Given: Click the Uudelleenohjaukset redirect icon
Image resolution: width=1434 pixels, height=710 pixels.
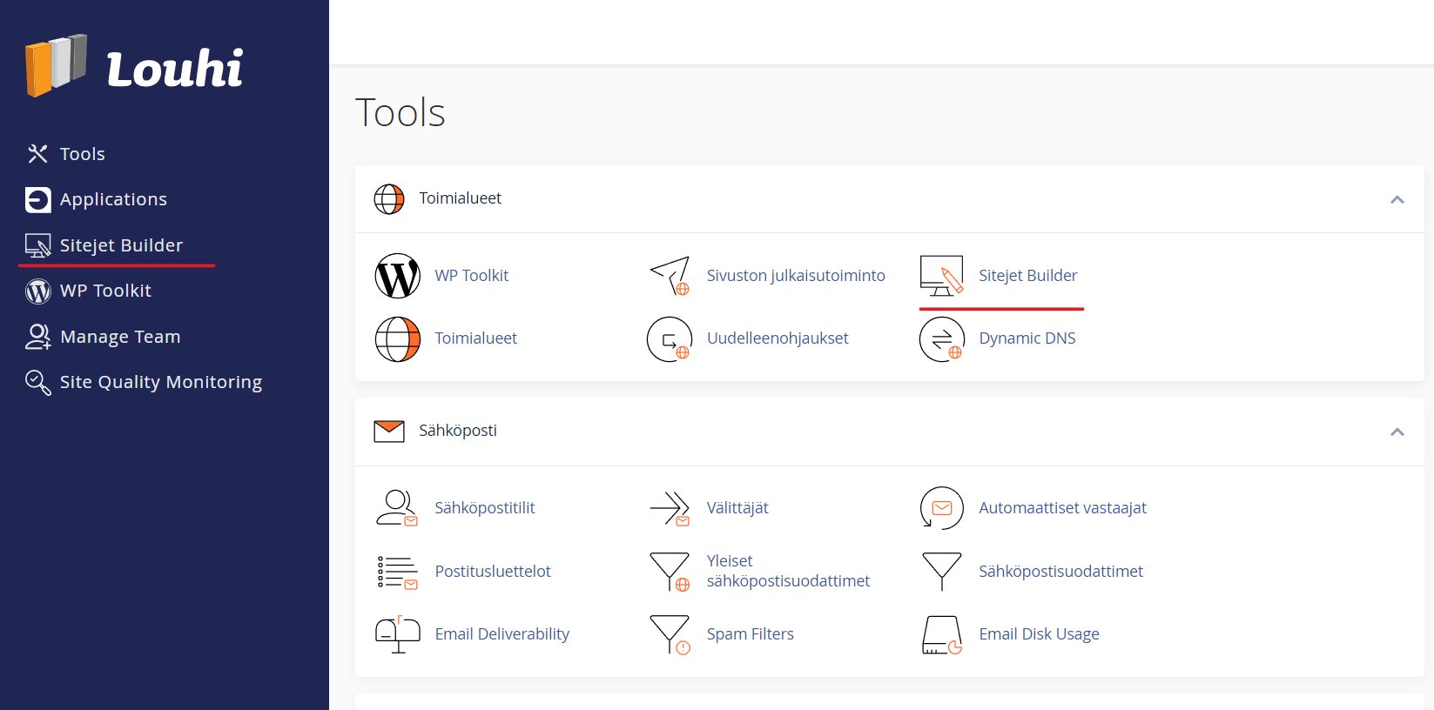Looking at the screenshot, I should [670, 339].
